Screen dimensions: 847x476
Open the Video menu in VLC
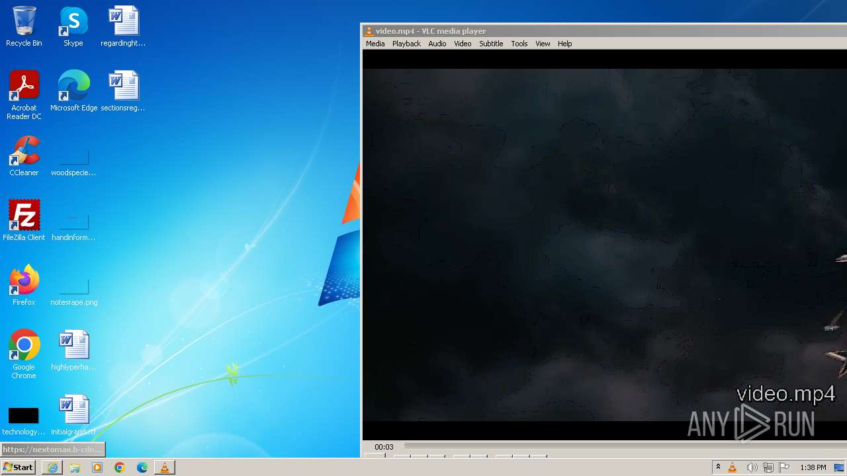[x=463, y=44]
